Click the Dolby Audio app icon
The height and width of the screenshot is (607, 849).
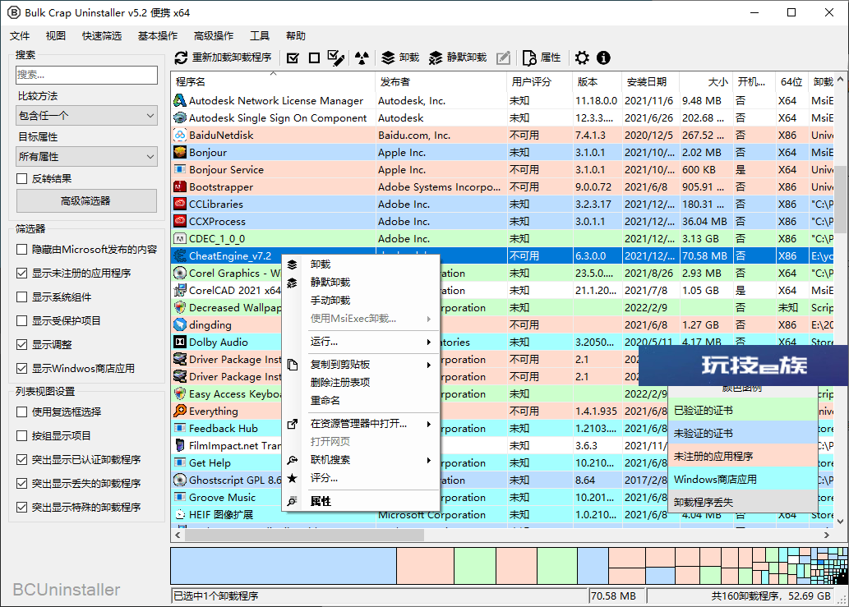179,343
